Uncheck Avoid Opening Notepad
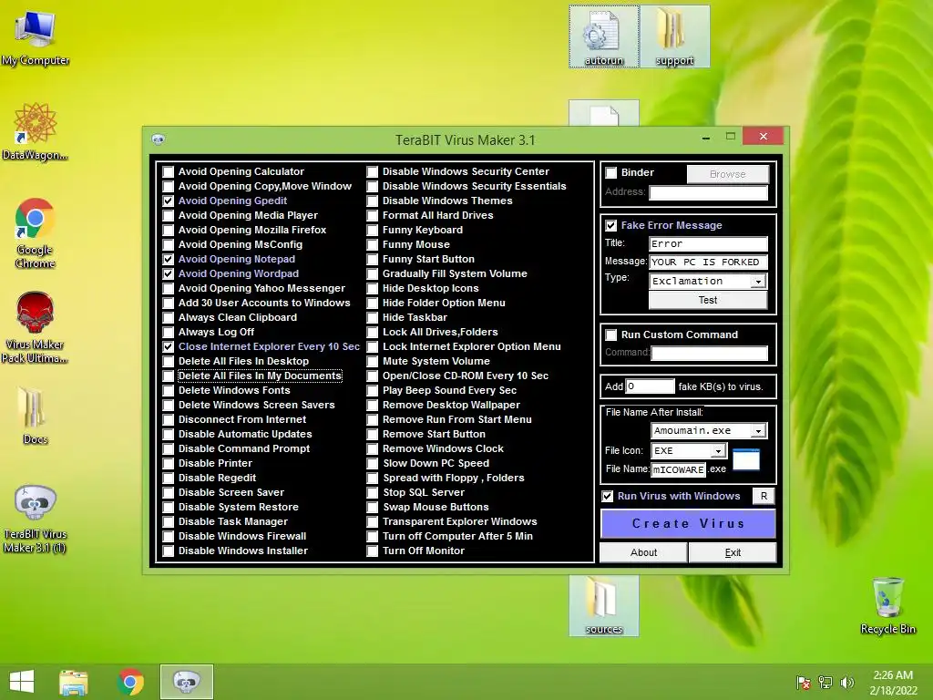Image resolution: width=933 pixels, height=700 pixels. pyautogui.click(x=169, y=260)
